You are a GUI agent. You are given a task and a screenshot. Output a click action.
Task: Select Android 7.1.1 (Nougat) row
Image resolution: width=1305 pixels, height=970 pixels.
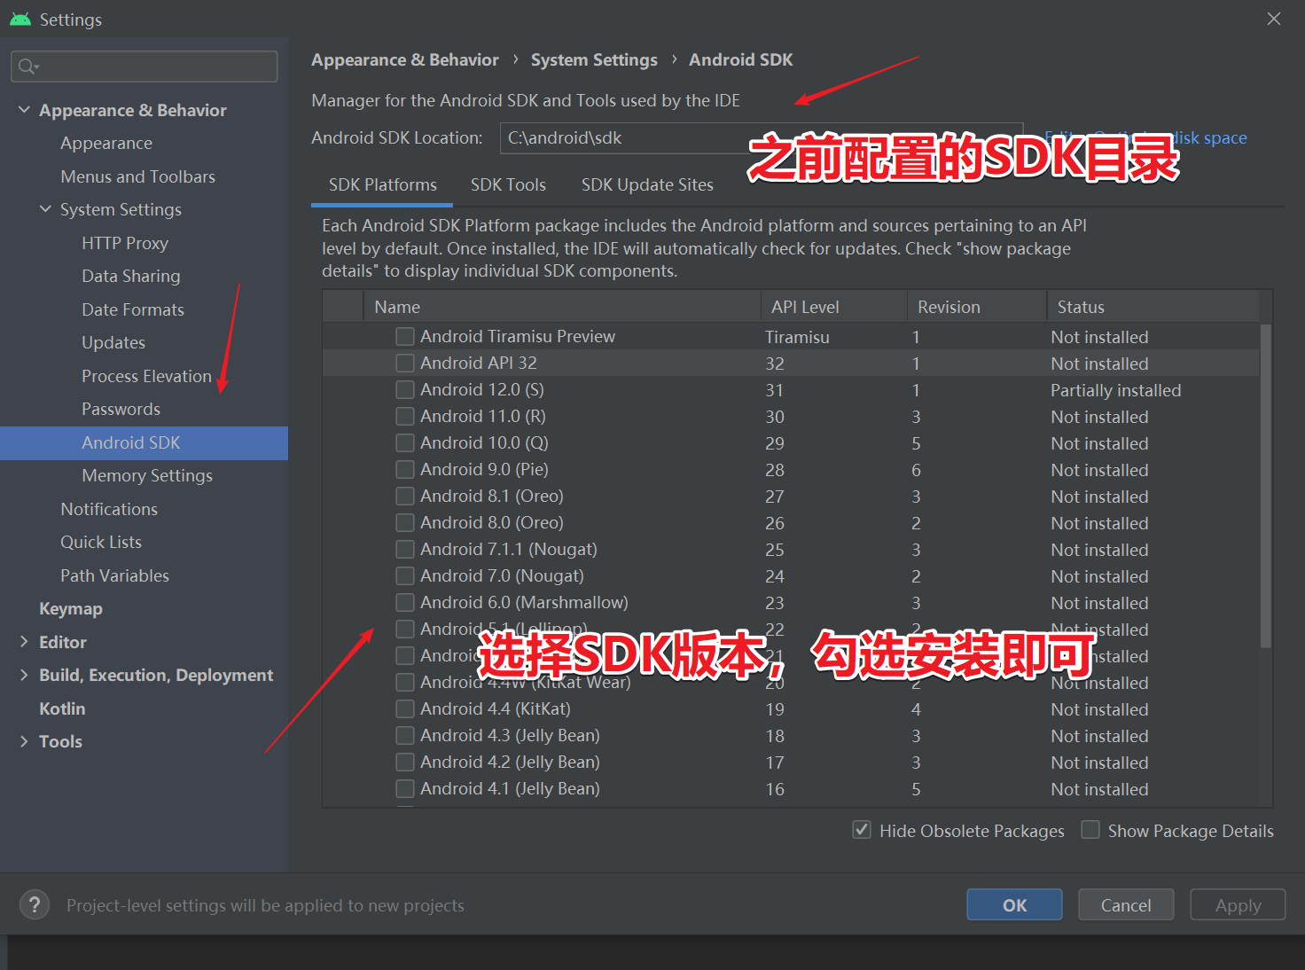click(x=791, y=549)
